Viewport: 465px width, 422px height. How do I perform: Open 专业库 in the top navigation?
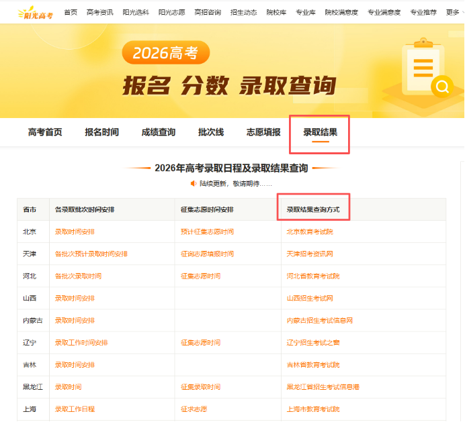pyautogui.click(x=306, y=12)
